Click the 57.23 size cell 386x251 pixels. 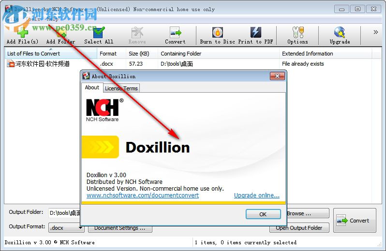tap(136, 64)
